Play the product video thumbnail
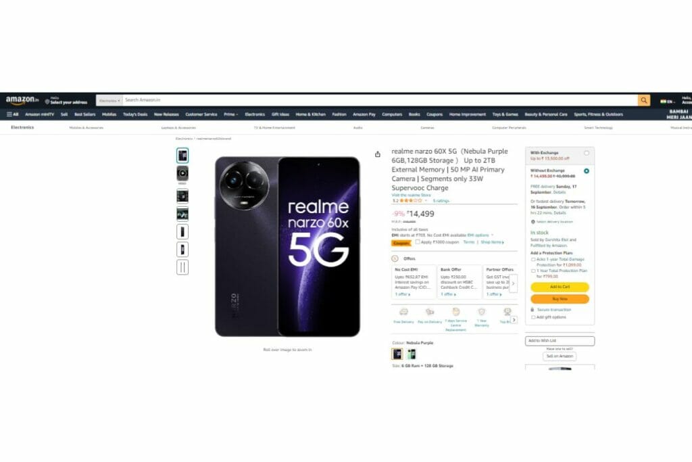The height and width of the screenshot is (462, 692). pyautogui.click(x=182, y=174)
